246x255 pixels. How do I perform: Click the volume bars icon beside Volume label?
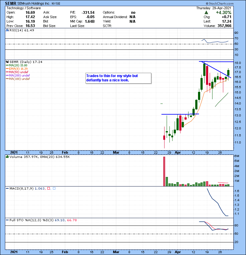pos(7,157)
